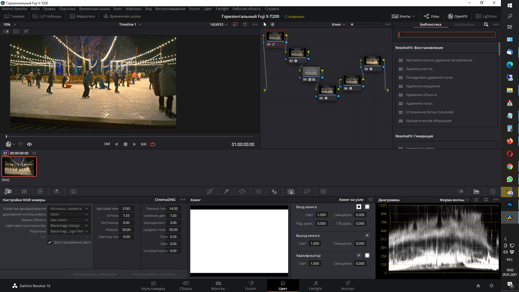
Task: Open the Цветовое пространство Blackmagic Design dropdown
Action: pyautogui.click(x=69, y=225)
